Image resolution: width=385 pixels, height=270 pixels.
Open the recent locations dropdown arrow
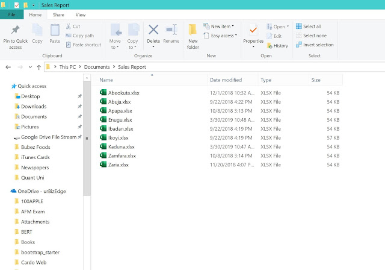coord(30,67)
